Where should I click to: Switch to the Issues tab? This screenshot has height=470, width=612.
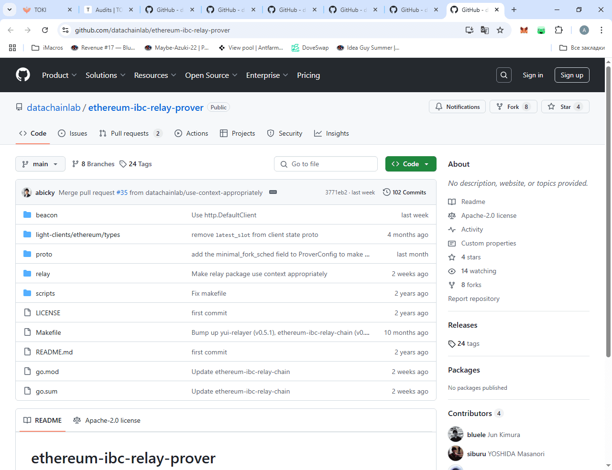point(73,133)
